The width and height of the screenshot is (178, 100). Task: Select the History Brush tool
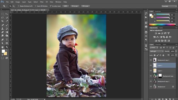(x=7, y=29)
